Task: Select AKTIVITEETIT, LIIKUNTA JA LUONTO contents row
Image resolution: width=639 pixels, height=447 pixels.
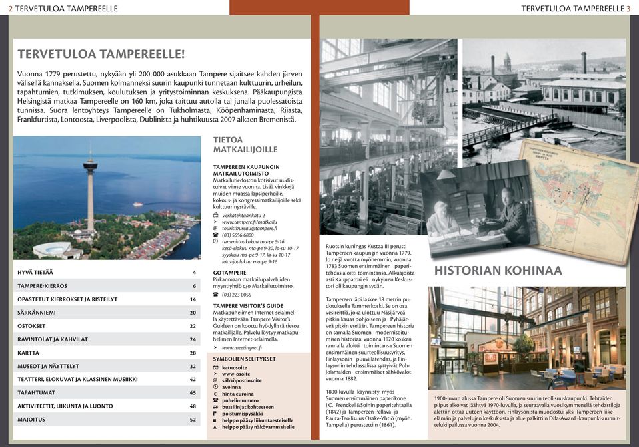Action: 107,406
